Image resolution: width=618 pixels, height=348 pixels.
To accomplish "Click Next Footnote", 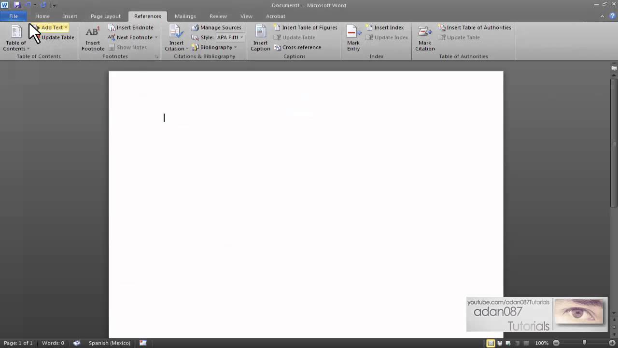I will [x=130, y=37].
